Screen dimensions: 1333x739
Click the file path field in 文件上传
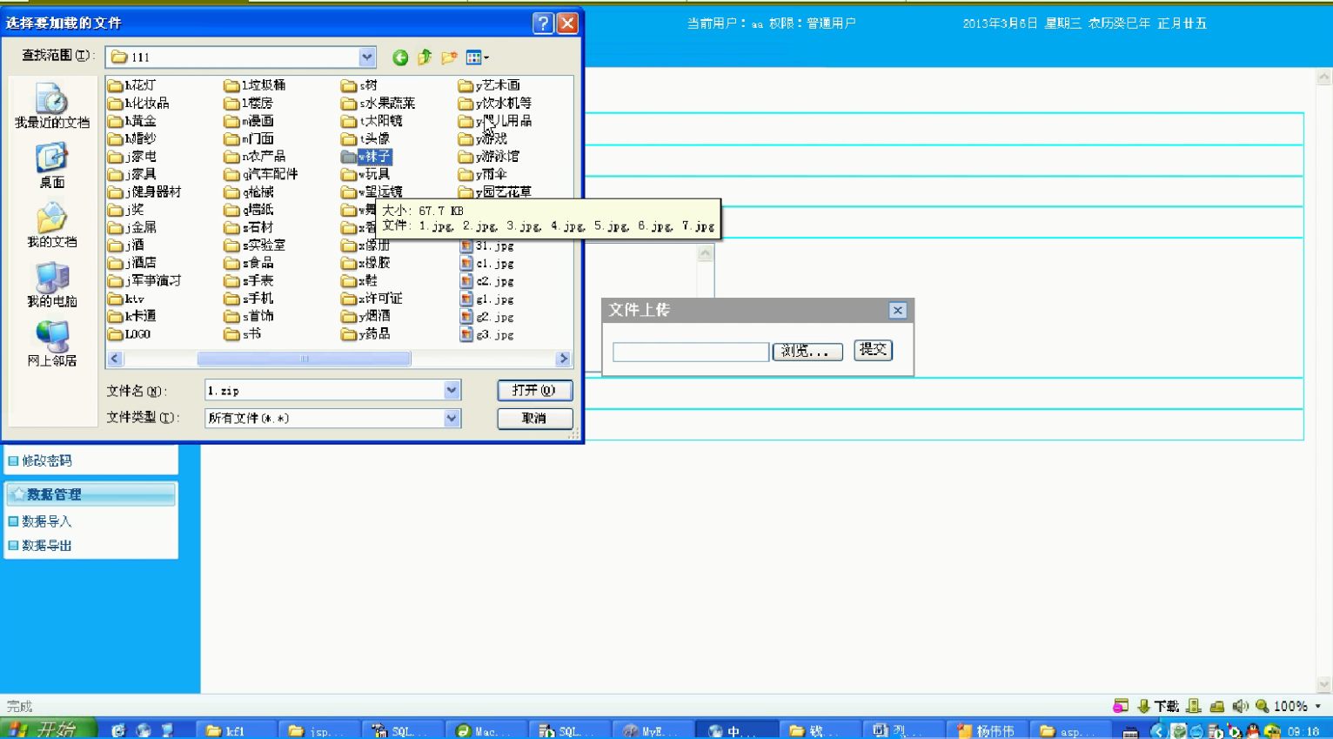pos(691,352)
